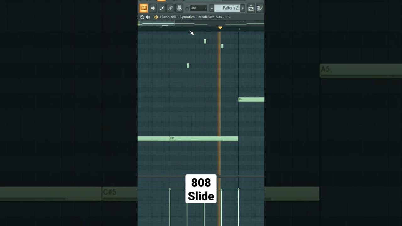The width and height of the screenshot is (402, 226).
Task: Select the short slide note before the playhead
Action: pyautogui.click(x=205, y=41)
